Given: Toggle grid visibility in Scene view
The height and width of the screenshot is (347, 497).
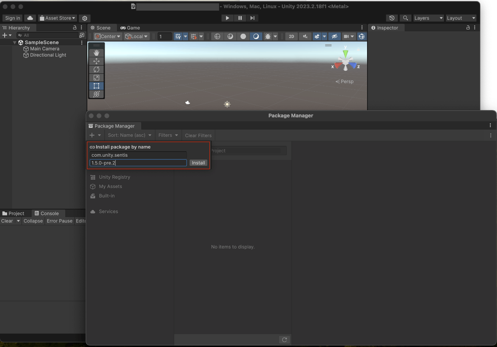Looking at the screenshot, I should (x=178, y=37).
